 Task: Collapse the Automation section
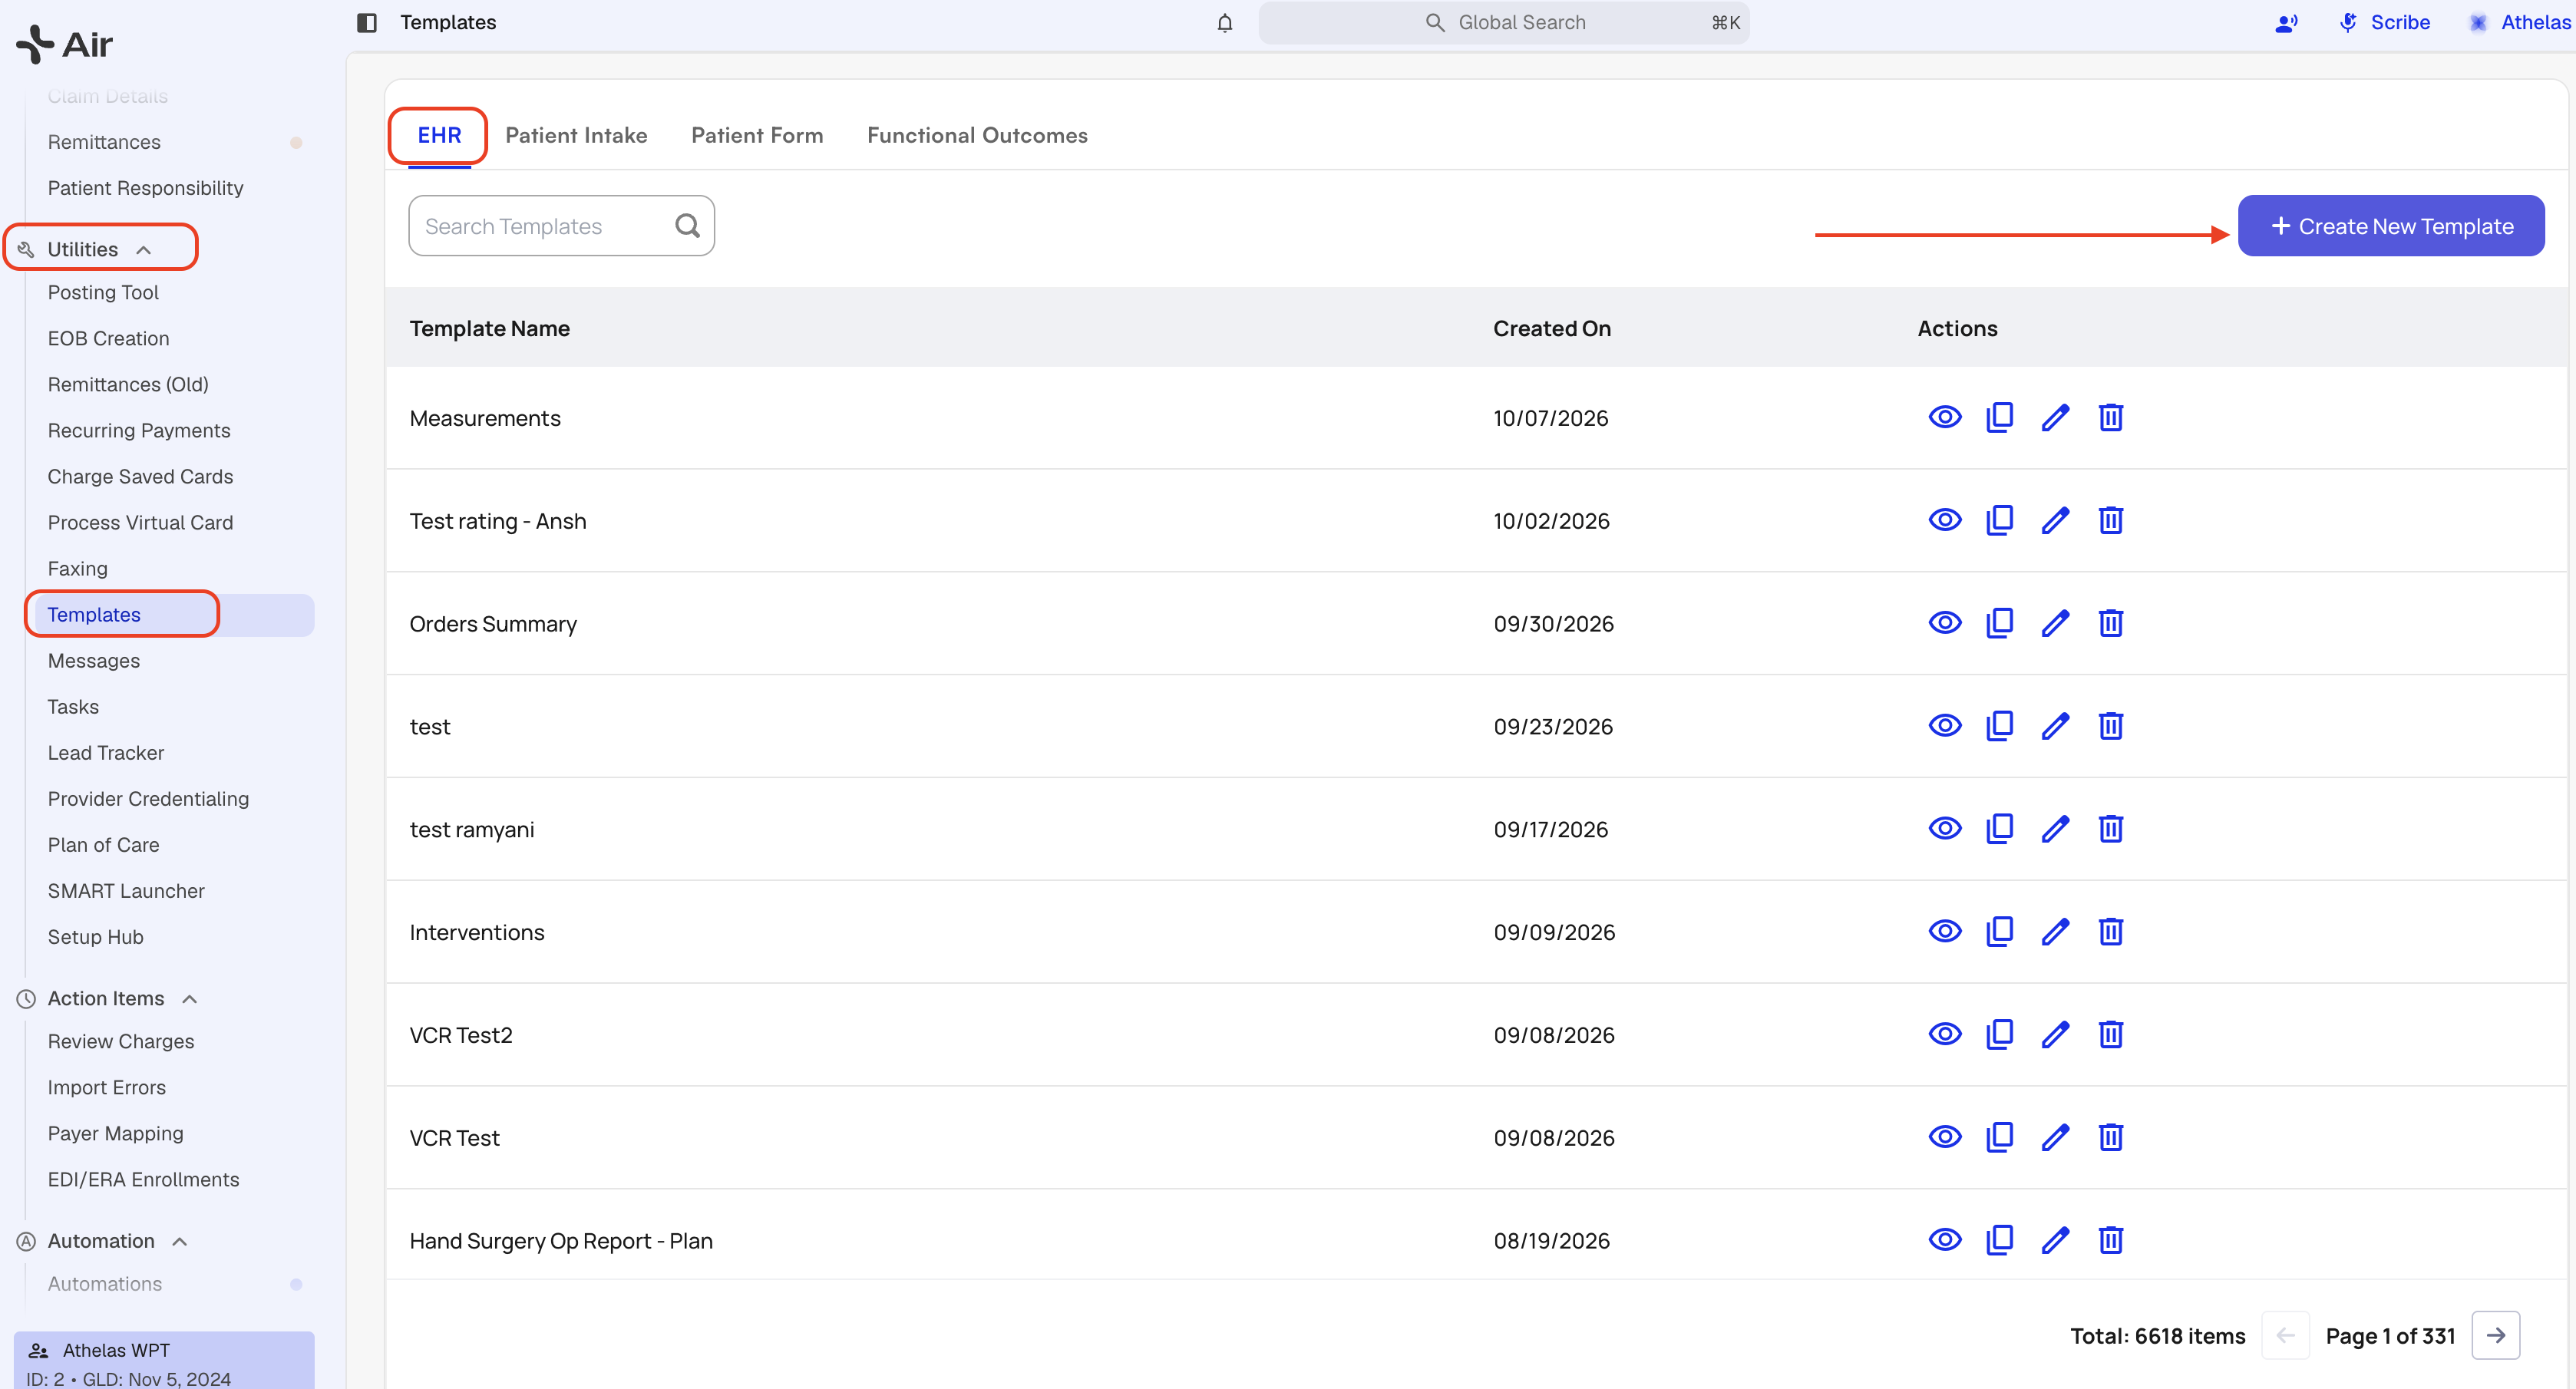coord(180,1242)
